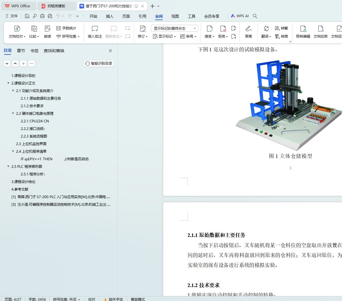The image size is (342, 301).
Task: Collapse the 2.4 上位机程序清单 node
Action: [13, 151]
